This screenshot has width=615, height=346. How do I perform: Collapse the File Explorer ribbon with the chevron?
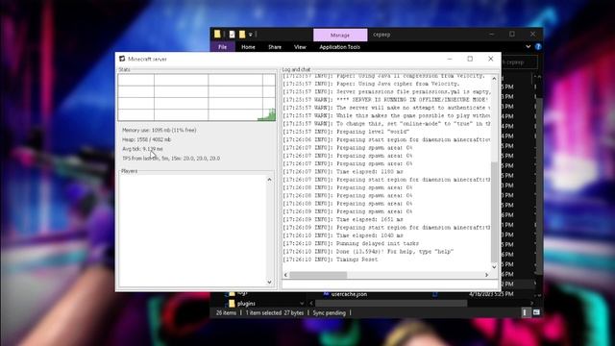pos(528,47)
